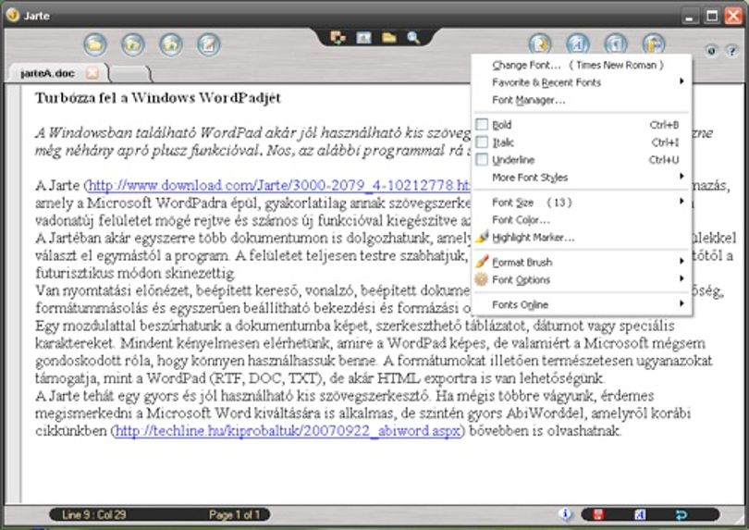Open the techline.hu abiword hyperlink
This screenshot has width=749, height=530.
(x=288, y=431)
